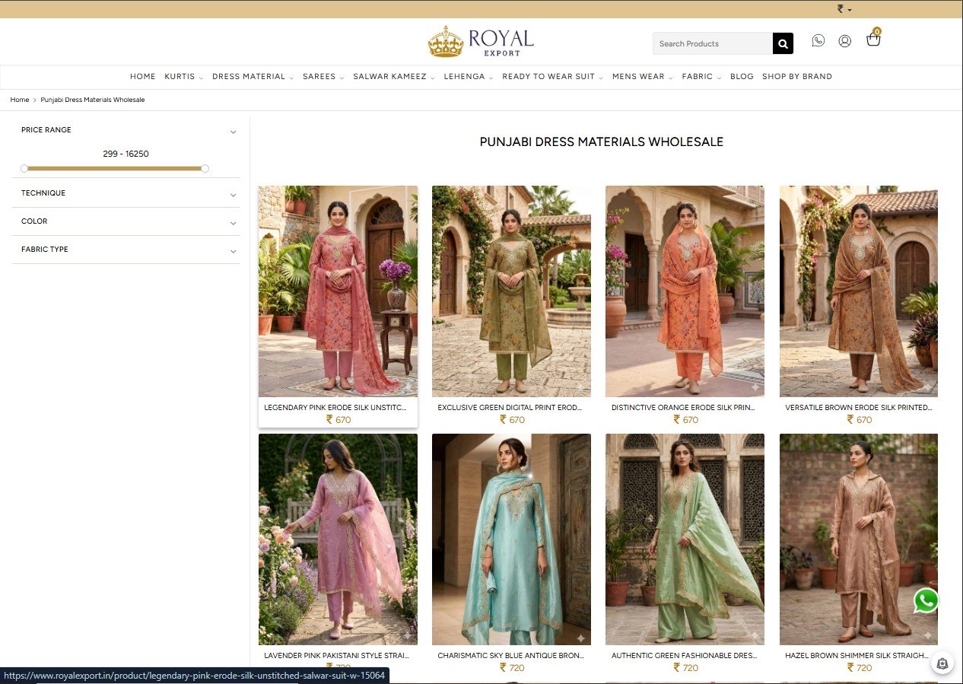The height and width of the screenshot is (684, 963).
Task: Click Exclusive Green Digital Print title link
Action: tap(510, 408)
